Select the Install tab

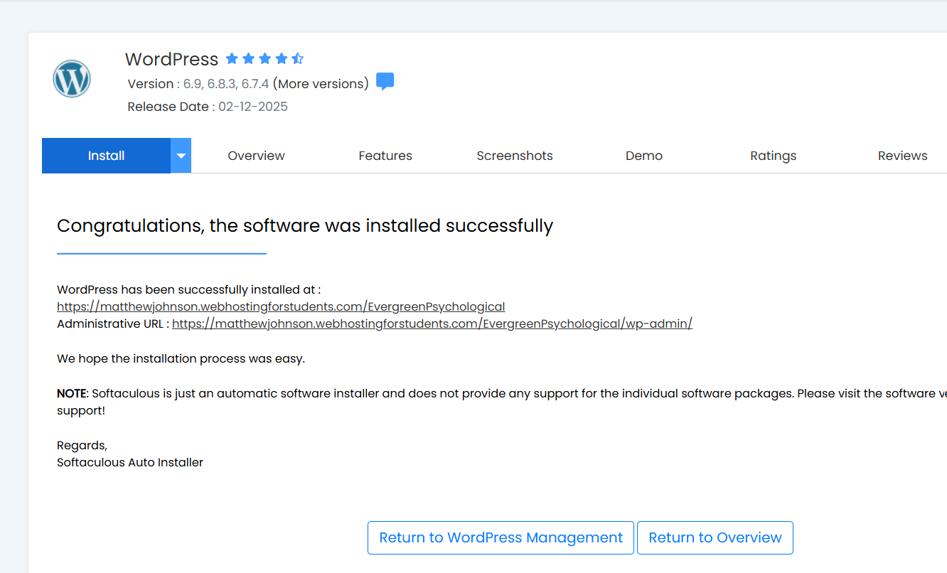[x=106, y=156]
